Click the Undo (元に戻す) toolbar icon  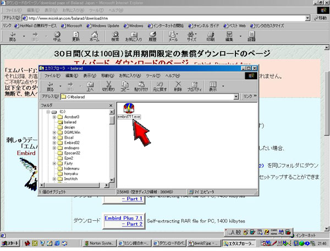point(160,86)
